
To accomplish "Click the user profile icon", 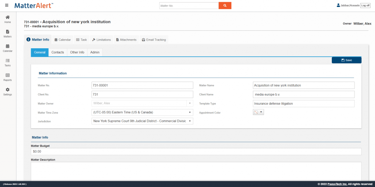I will [338, 5].
